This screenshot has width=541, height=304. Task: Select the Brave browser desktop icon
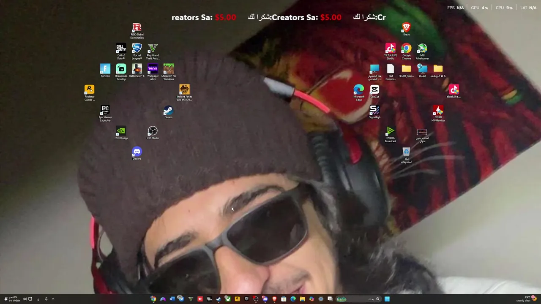[406, 29]
